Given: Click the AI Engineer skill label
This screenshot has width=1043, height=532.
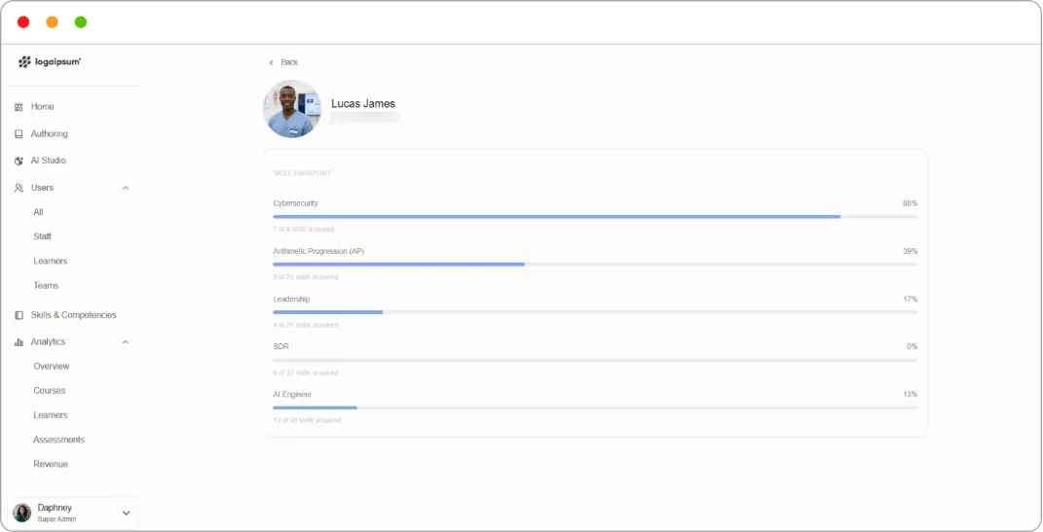Looking at the screenshot, I should (292, 395).
